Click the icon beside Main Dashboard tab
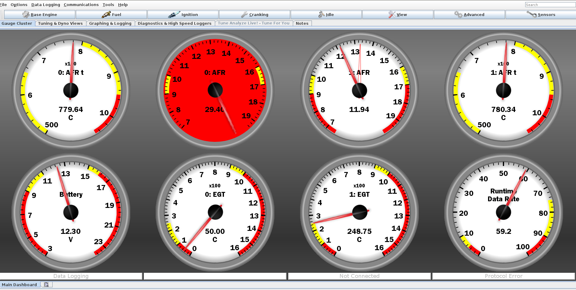The image size is (576, 290). (x=46, y=285)
